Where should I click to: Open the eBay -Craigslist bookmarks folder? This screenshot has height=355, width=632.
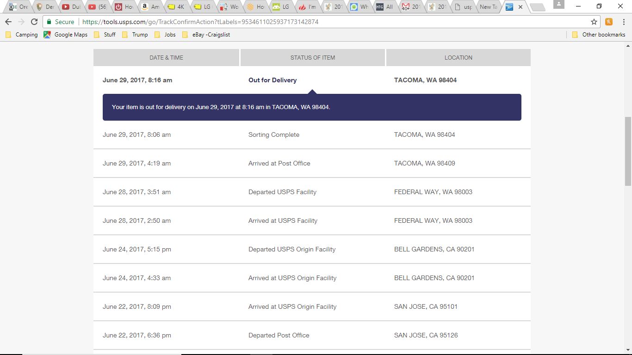206,35
